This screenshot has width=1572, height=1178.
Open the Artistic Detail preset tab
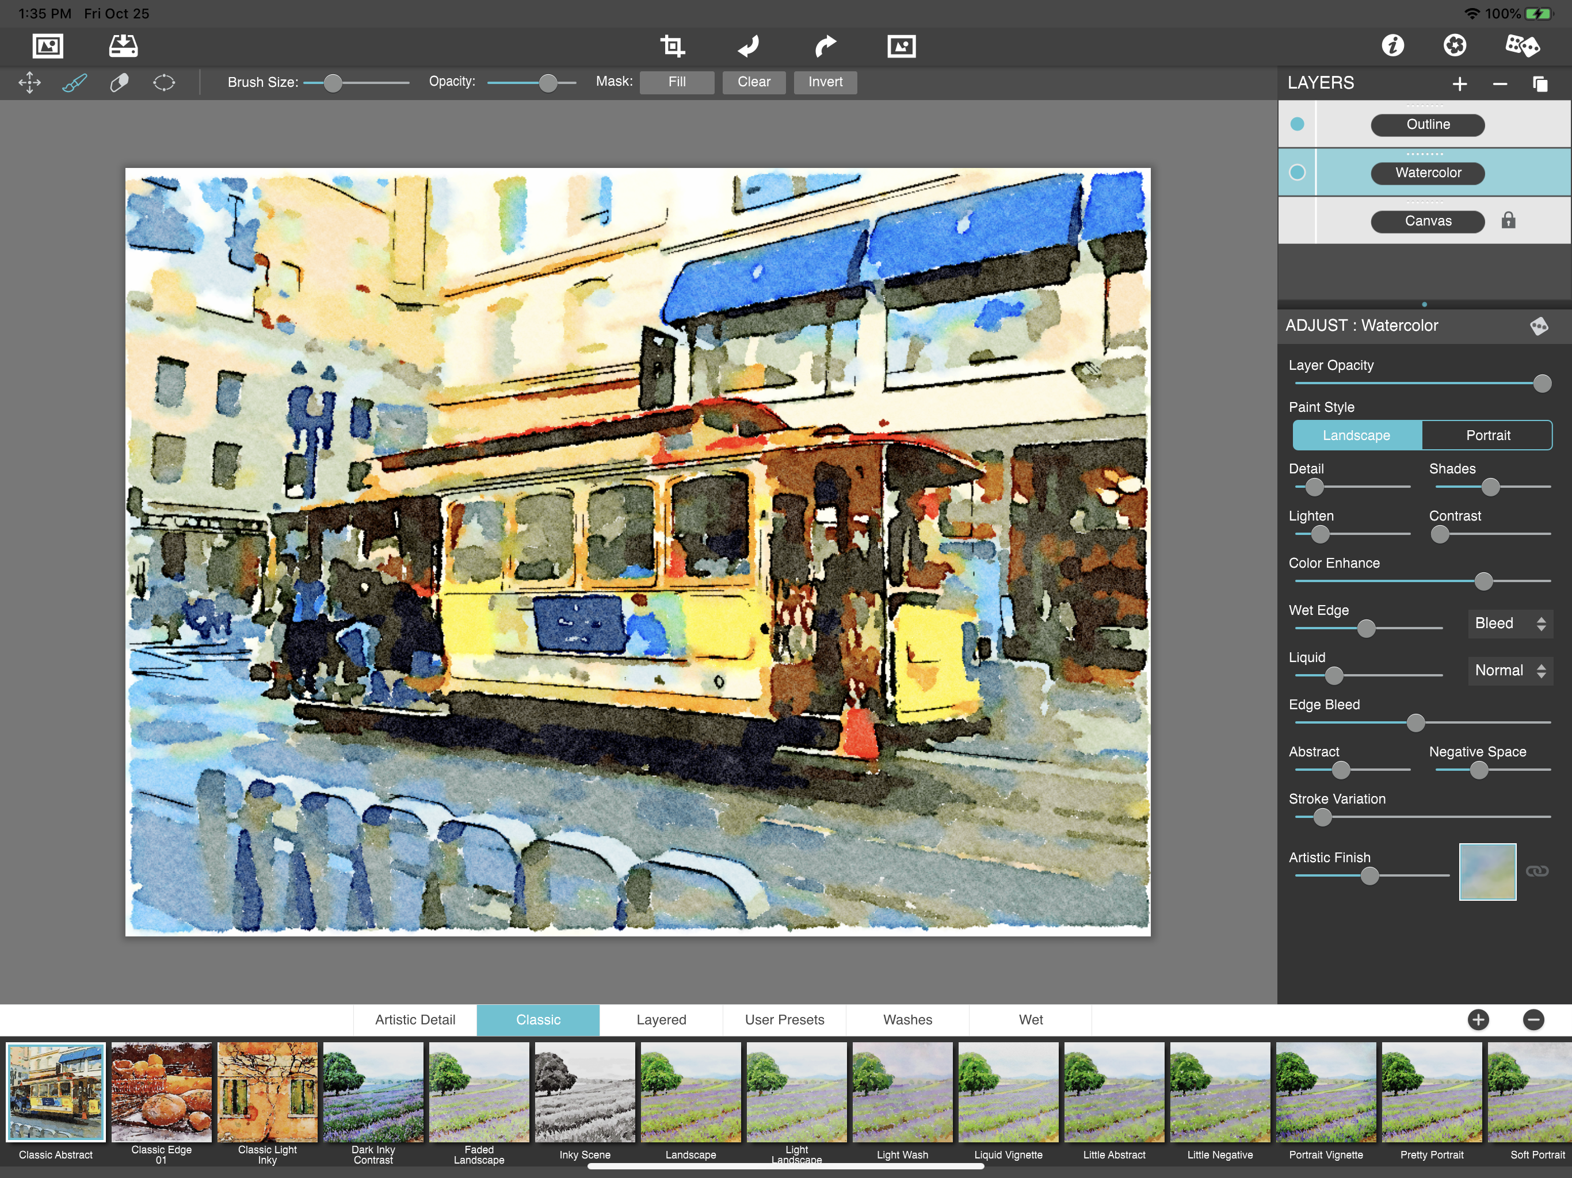tap(415, 1020)
